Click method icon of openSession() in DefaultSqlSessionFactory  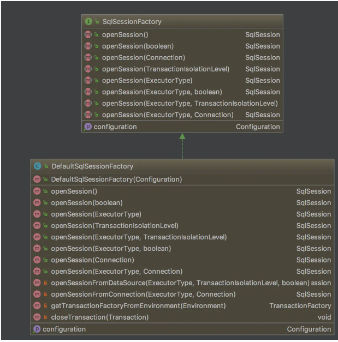pyautogui.click(x=37, y=191)
